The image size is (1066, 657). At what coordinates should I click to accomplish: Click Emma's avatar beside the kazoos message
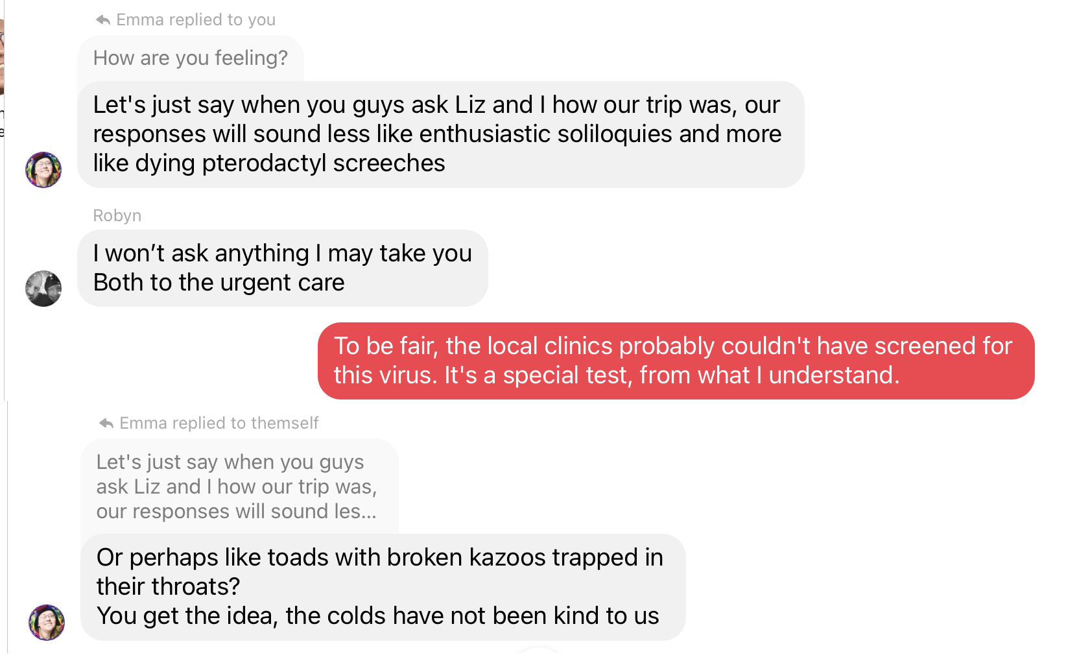[x=47, y=623]
